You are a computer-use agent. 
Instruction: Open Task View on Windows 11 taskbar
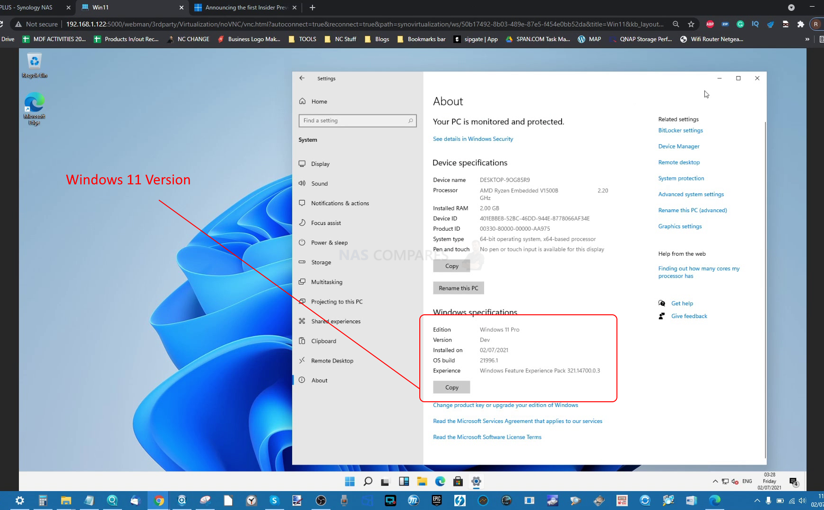click(386, 482)
